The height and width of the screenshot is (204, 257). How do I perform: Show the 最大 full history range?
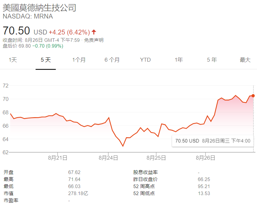coord(245,60)
